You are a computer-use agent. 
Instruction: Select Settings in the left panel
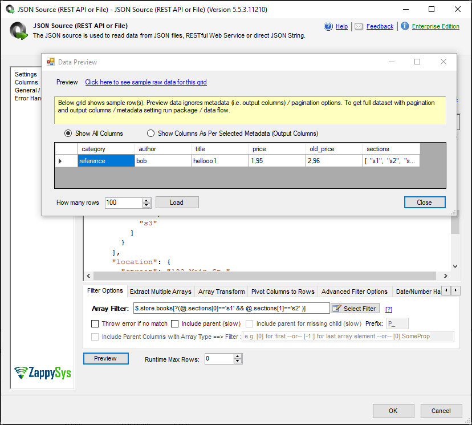[26, 74]
